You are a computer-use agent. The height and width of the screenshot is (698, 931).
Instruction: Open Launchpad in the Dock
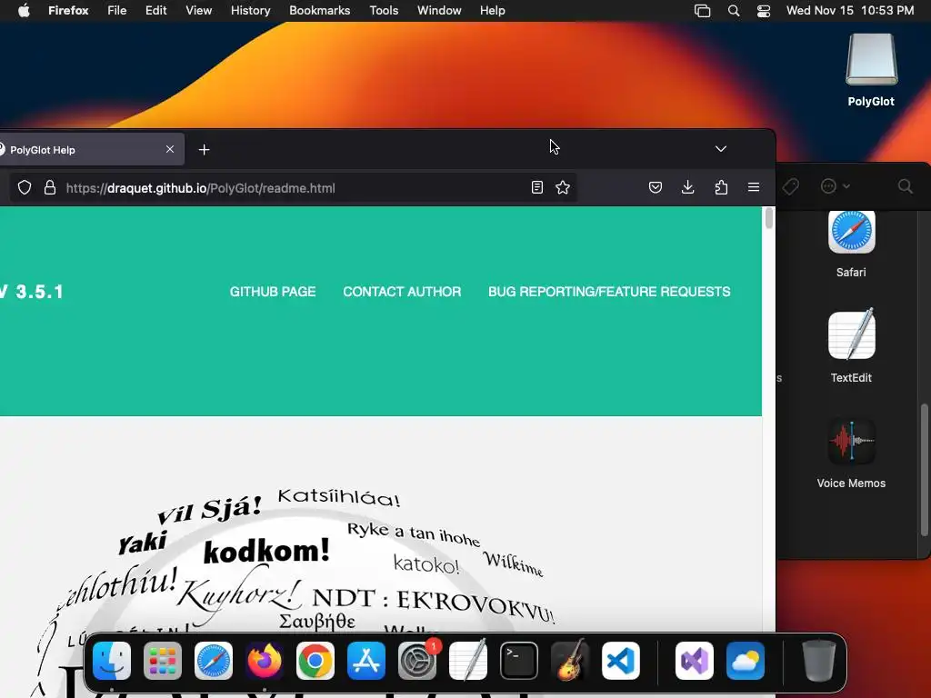(163, 661)
